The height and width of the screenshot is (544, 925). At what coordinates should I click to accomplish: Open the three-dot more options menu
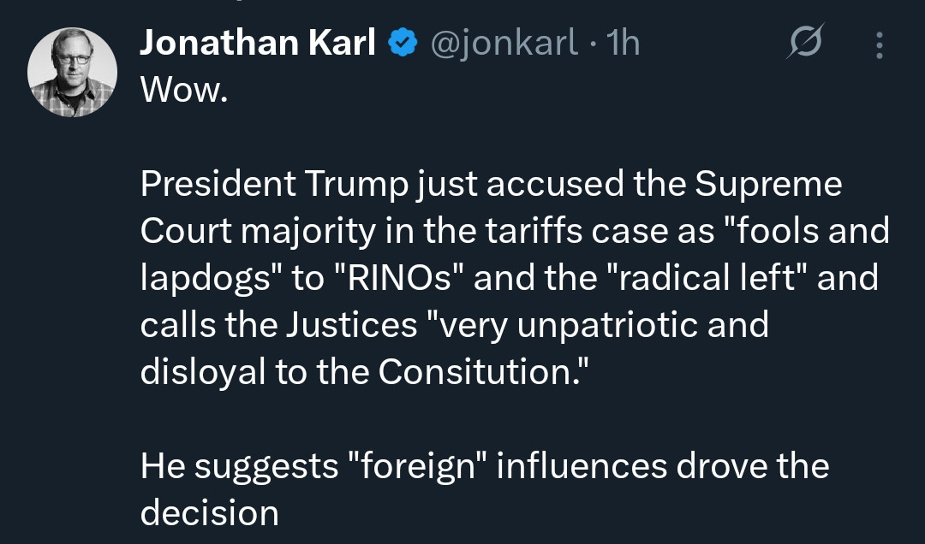[x=879, y=44]
